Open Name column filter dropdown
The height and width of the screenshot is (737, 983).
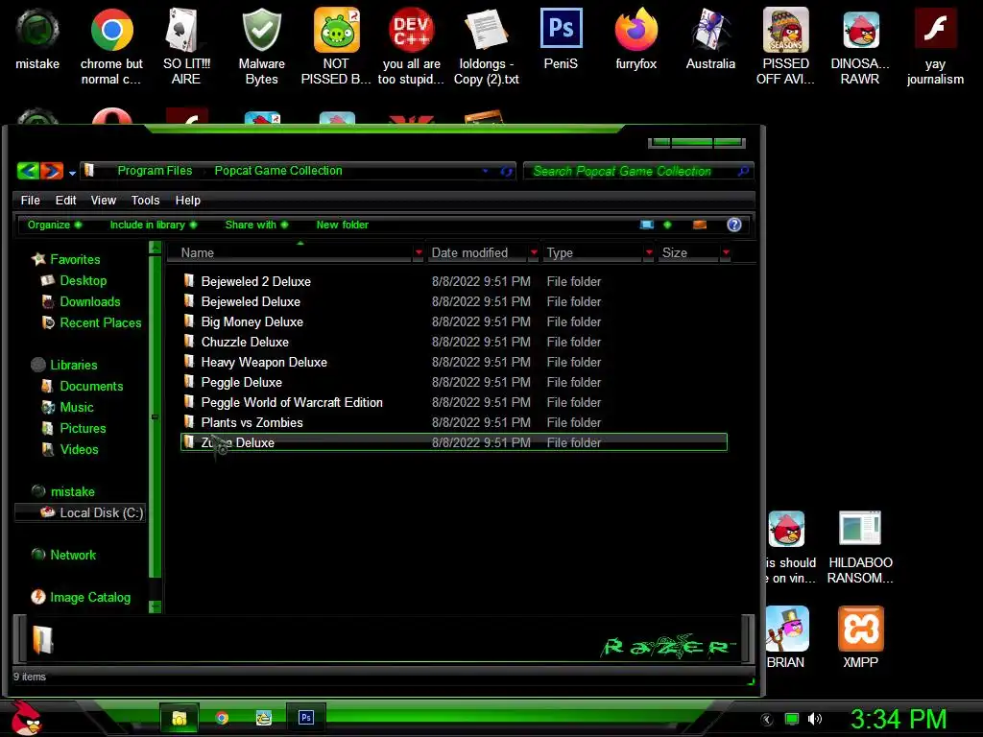(419, 252)
